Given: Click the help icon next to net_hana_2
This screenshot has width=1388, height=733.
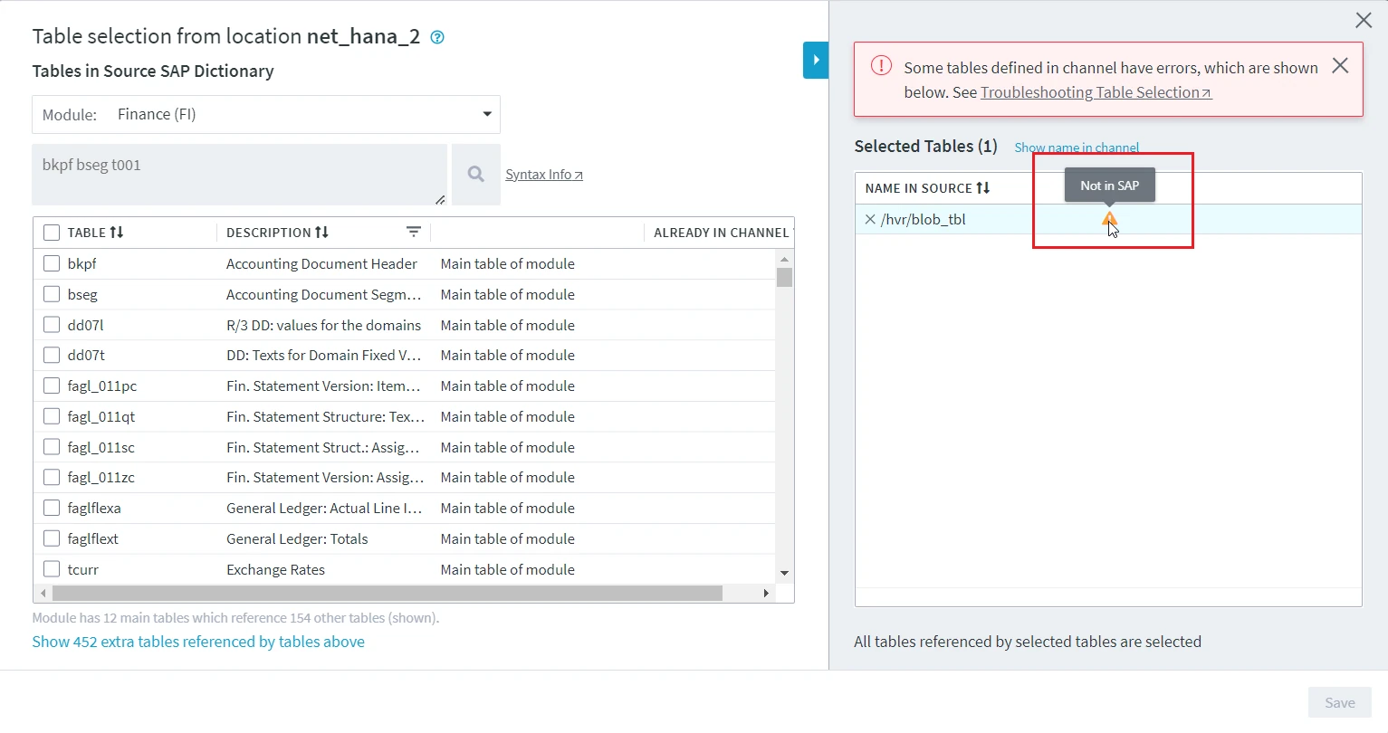Looking at the screenshot, I should tap(437, 37).
